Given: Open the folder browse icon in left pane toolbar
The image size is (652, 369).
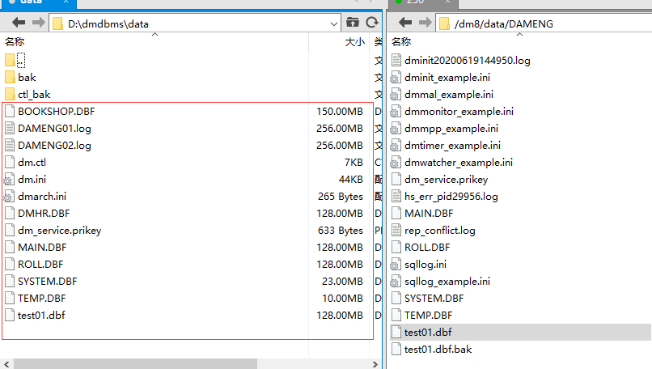Looking at the screenshot, I should (353, 23).
